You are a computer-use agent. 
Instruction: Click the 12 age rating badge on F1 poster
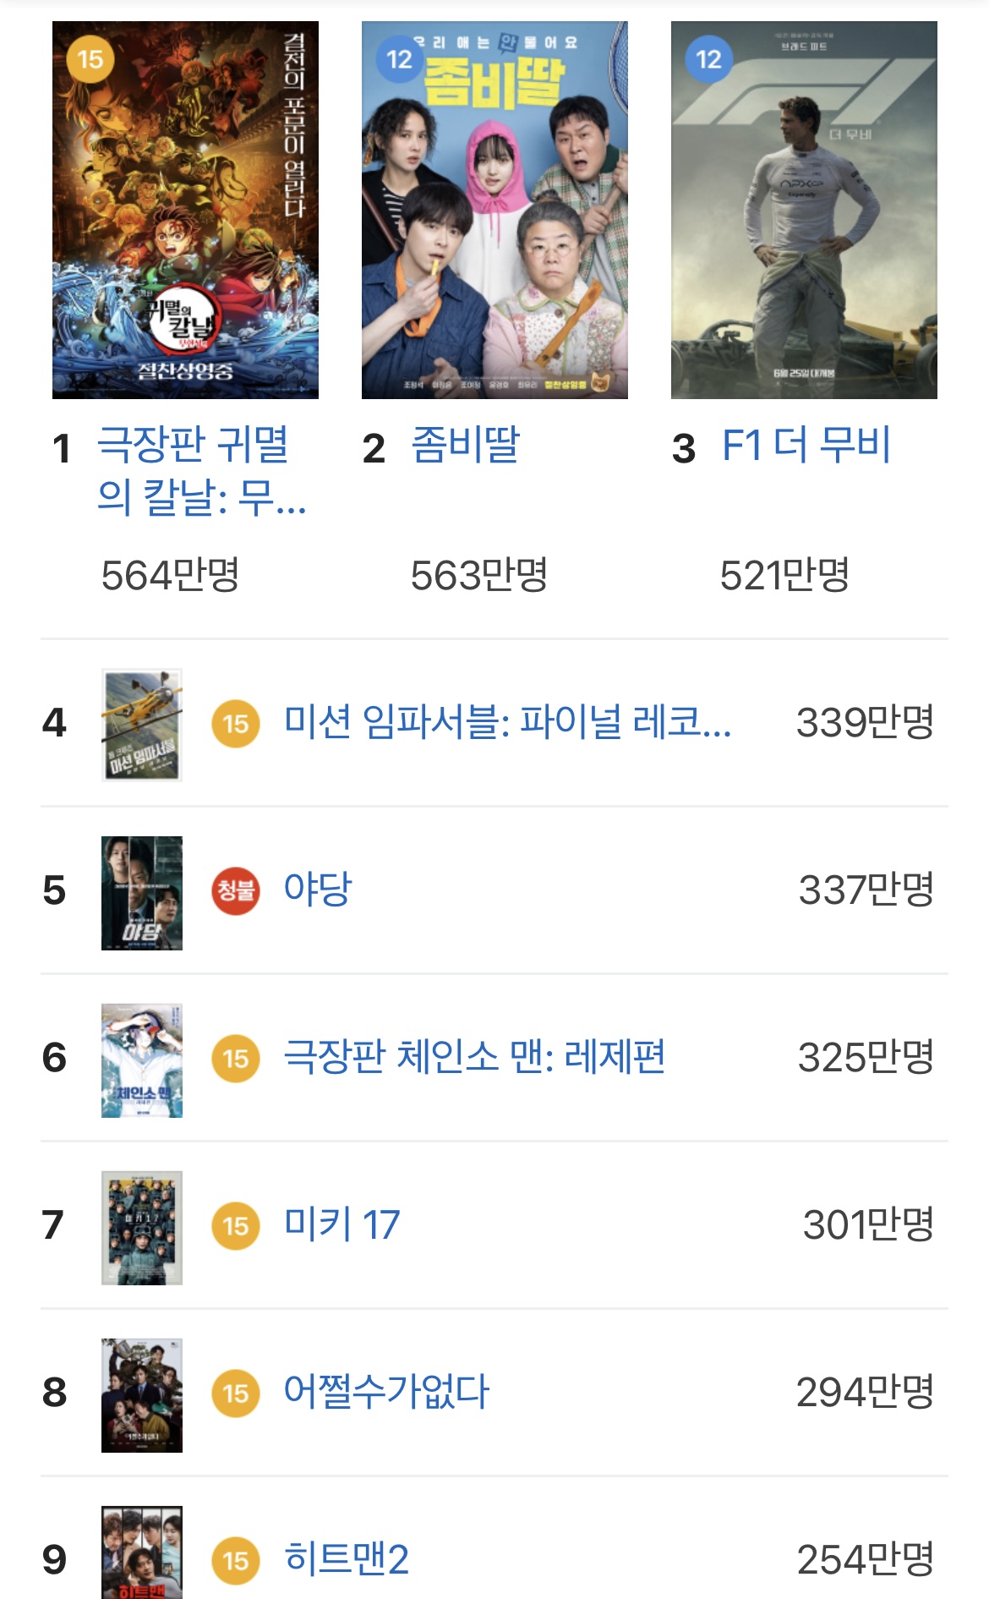[708, 59]
